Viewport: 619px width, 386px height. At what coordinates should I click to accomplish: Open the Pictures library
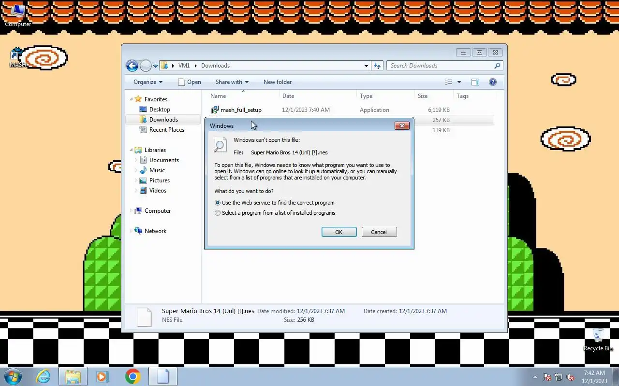point(160,180)
